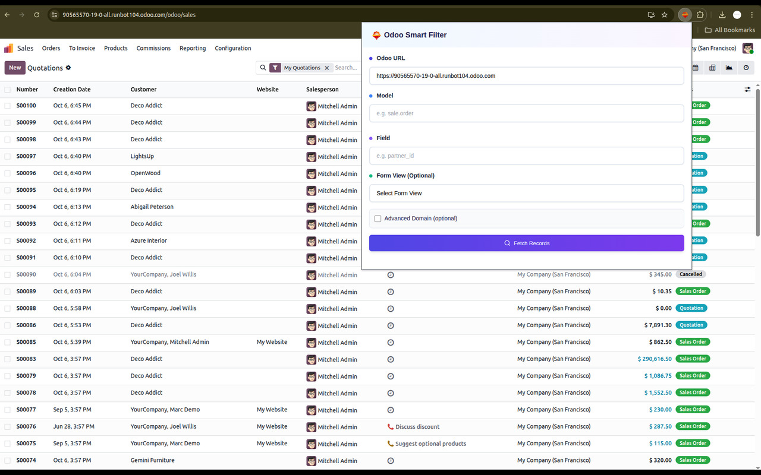This screenshot has width=761, height=475.
Task: Tick the checkbox for order S00094
Action: [x=7, y=207]
